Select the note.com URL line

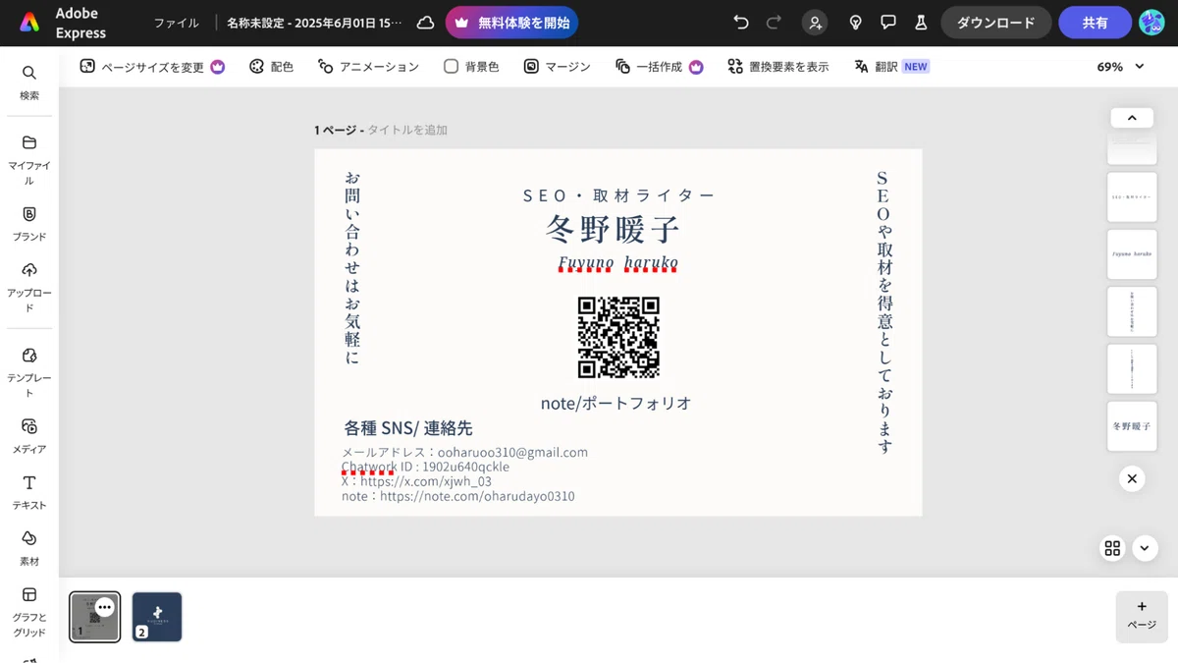point(458,496)
